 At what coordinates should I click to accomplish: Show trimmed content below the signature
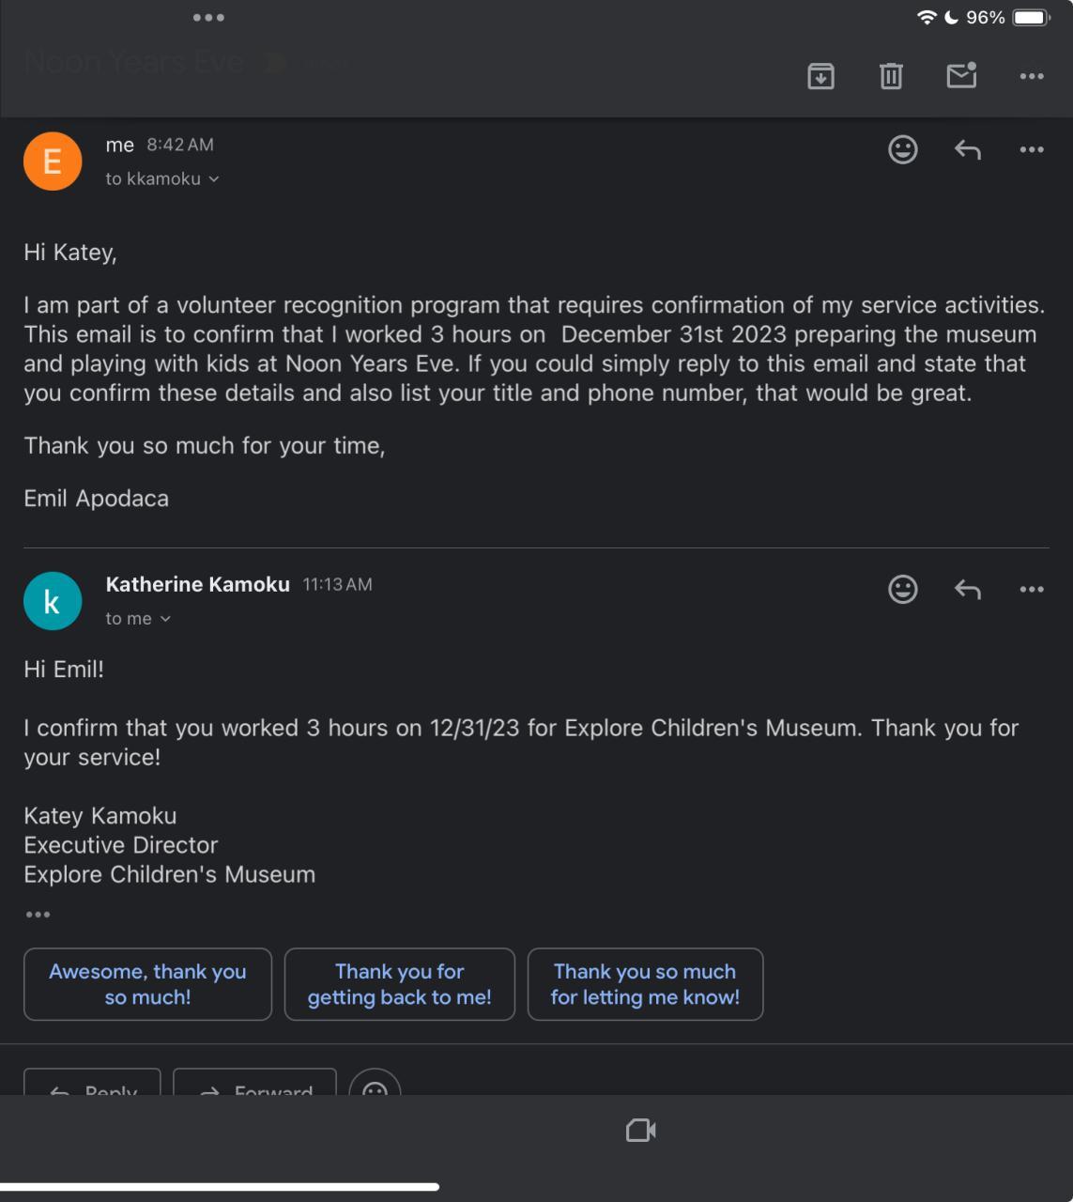[38, 914]
